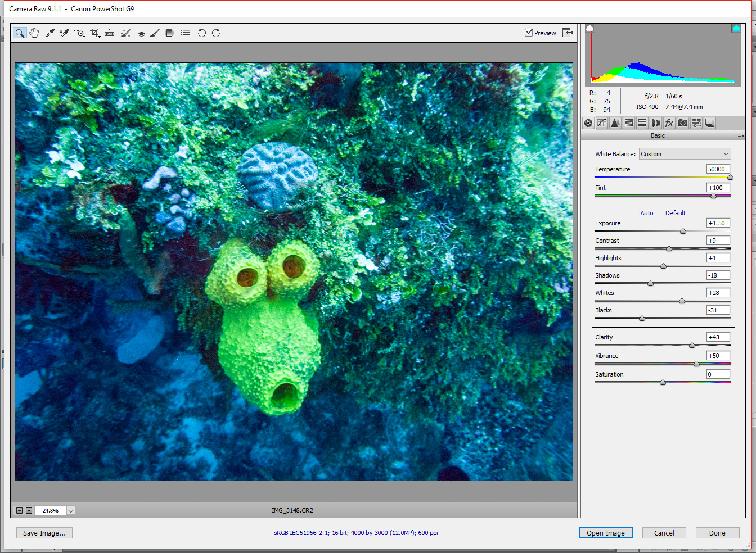Image resolution: width=756 pixels, height=553 pixels.
Task: Open the Lens Corrections panel
Action: pyautogui.click(x=655, y=123)
